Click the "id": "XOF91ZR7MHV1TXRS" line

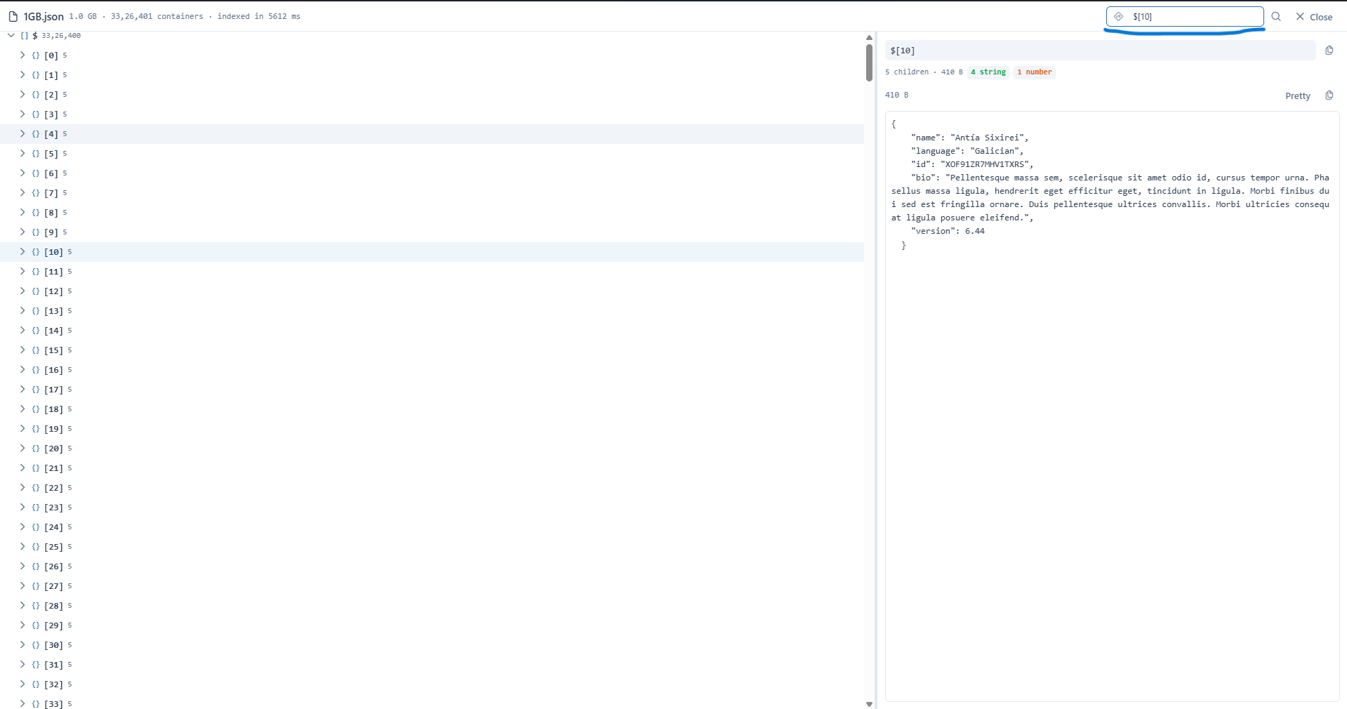(x=972, y=164)
